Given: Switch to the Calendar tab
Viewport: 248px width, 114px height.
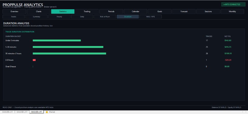Looking at the screenshot, I should [x=136, y=11].
